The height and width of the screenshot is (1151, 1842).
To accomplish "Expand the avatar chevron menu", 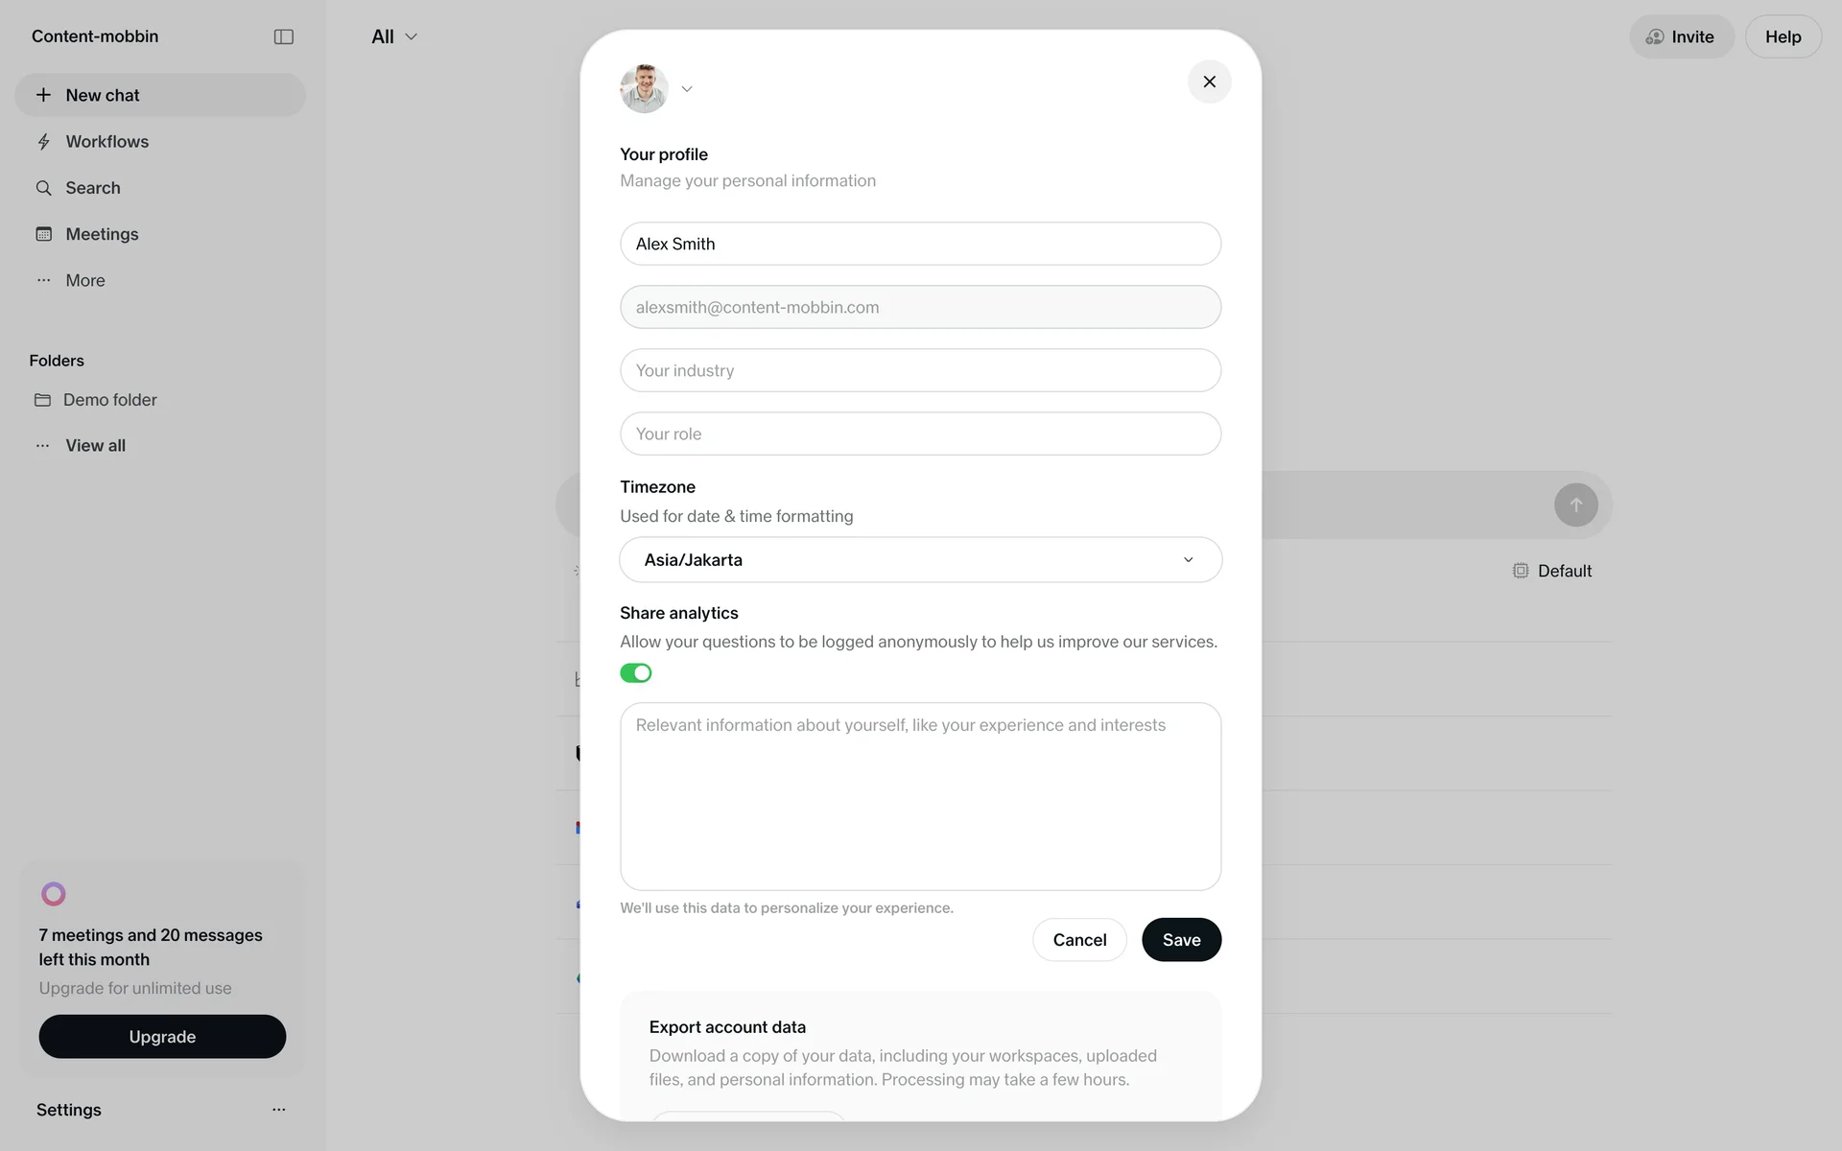I will point(687,89).
